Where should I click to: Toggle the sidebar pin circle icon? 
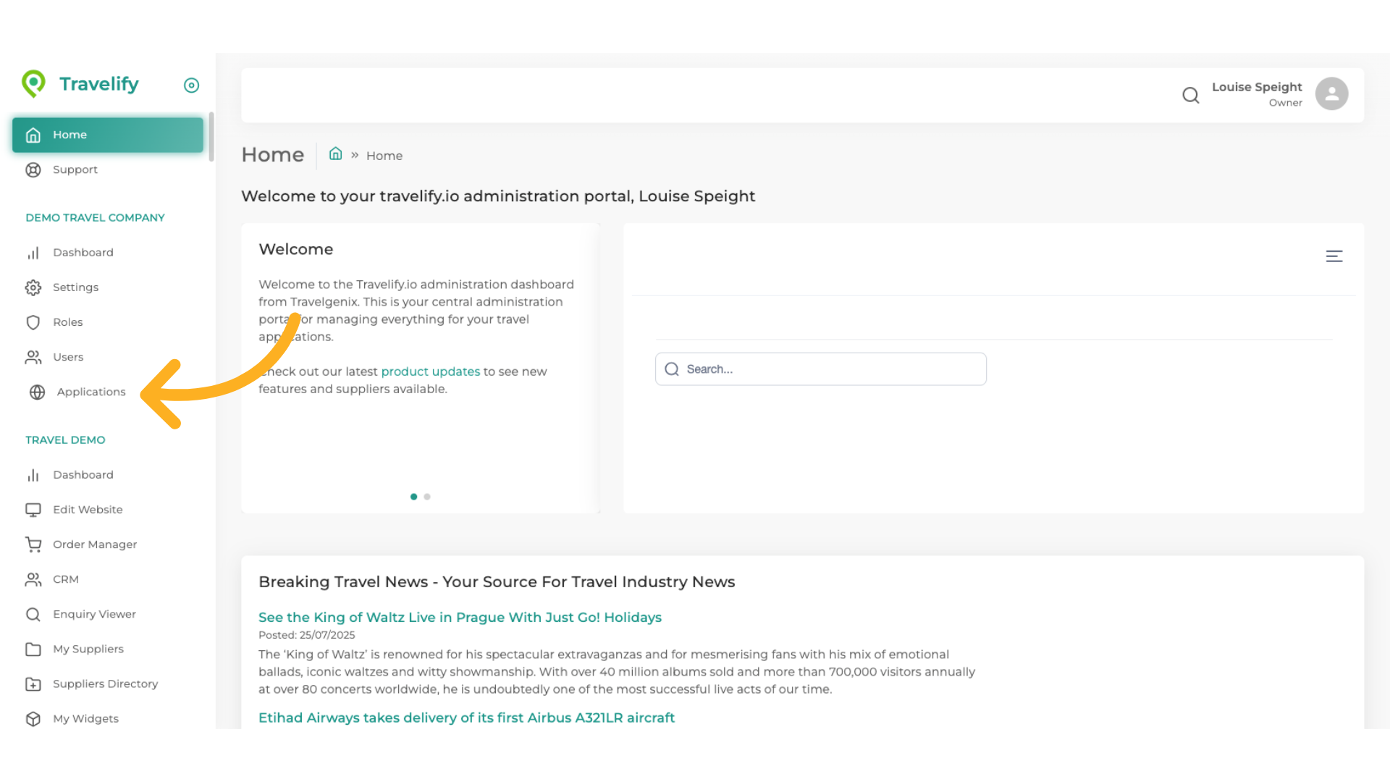(x=191, y=85)
